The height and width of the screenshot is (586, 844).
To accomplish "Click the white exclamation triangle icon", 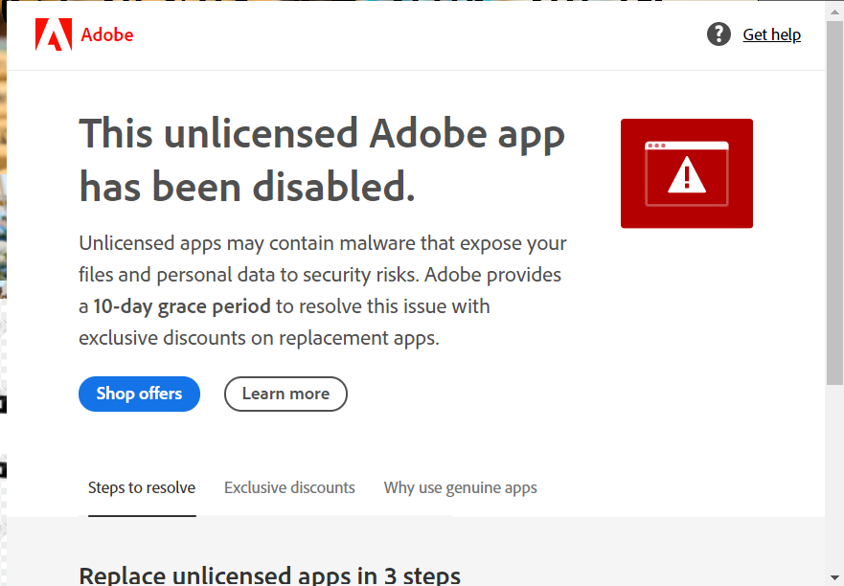I will tap(686, 174).
